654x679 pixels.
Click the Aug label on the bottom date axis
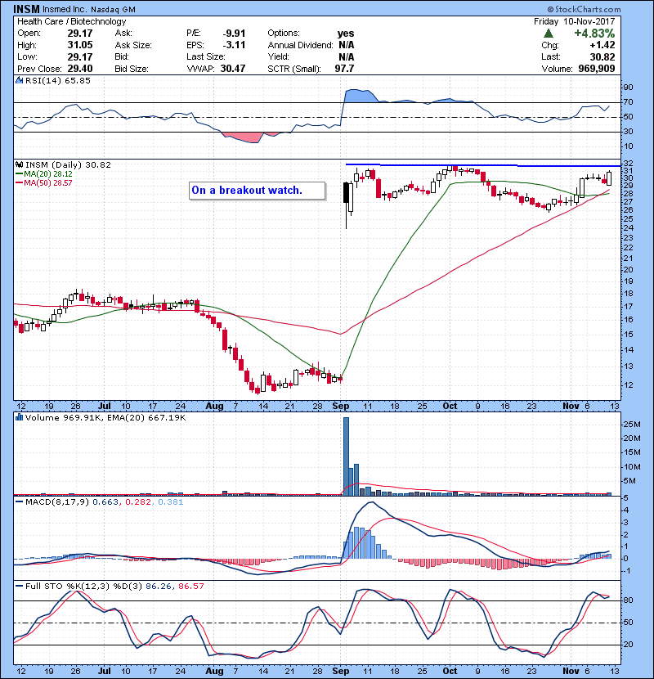point(214,671)
